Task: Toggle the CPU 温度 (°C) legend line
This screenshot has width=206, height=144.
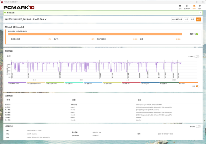Action: coord(74,83)
